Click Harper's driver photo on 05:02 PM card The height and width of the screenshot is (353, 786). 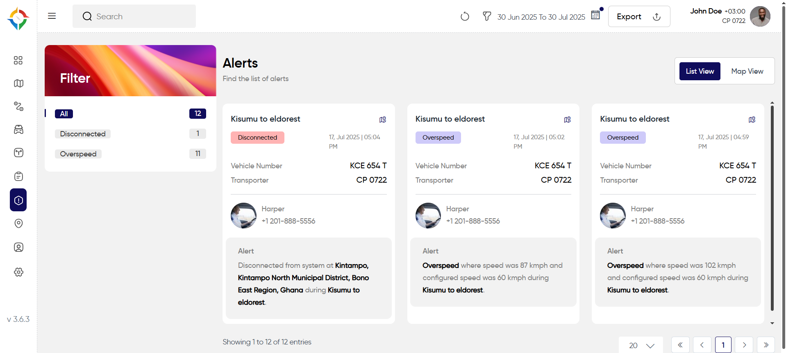pyautogui.click(x=428, y=215)
